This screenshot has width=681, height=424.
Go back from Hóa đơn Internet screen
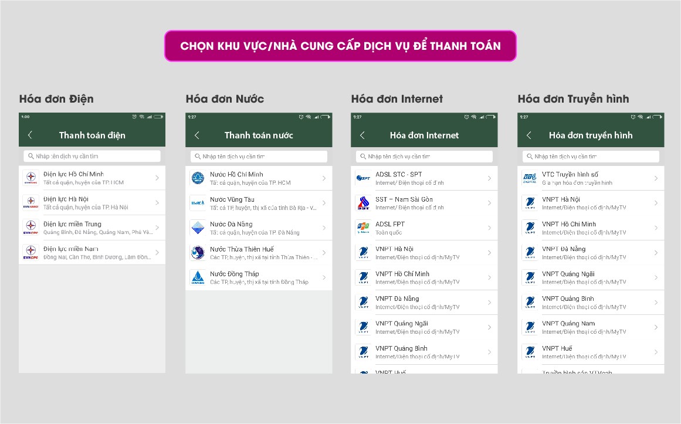[362, 135]
